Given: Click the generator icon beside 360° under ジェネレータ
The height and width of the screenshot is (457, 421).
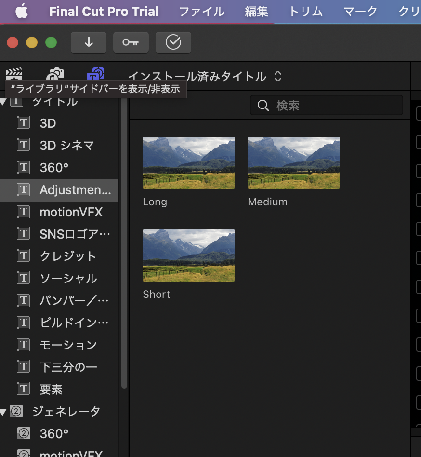Looking at the screenshot, I should point(24,433).
